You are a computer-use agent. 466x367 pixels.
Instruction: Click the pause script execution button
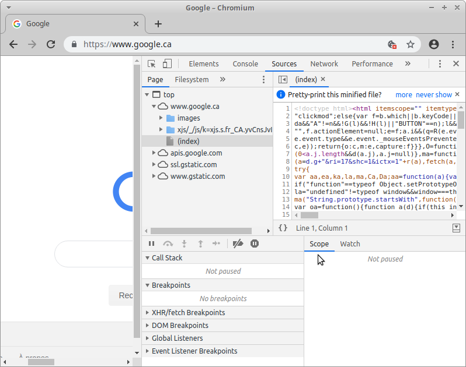coord(152,244)
